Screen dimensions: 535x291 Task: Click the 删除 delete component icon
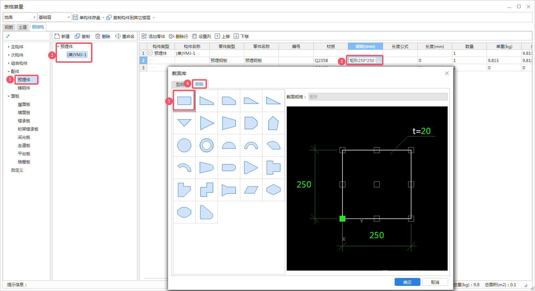[x=103, y=36]
